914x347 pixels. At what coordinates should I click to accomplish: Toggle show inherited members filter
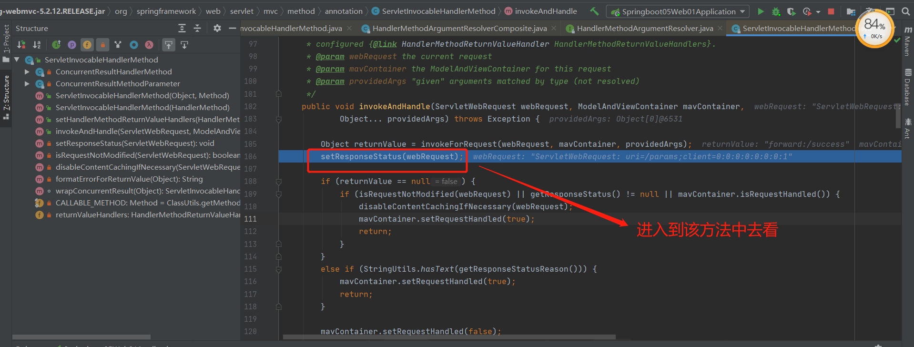coord(56,45)
